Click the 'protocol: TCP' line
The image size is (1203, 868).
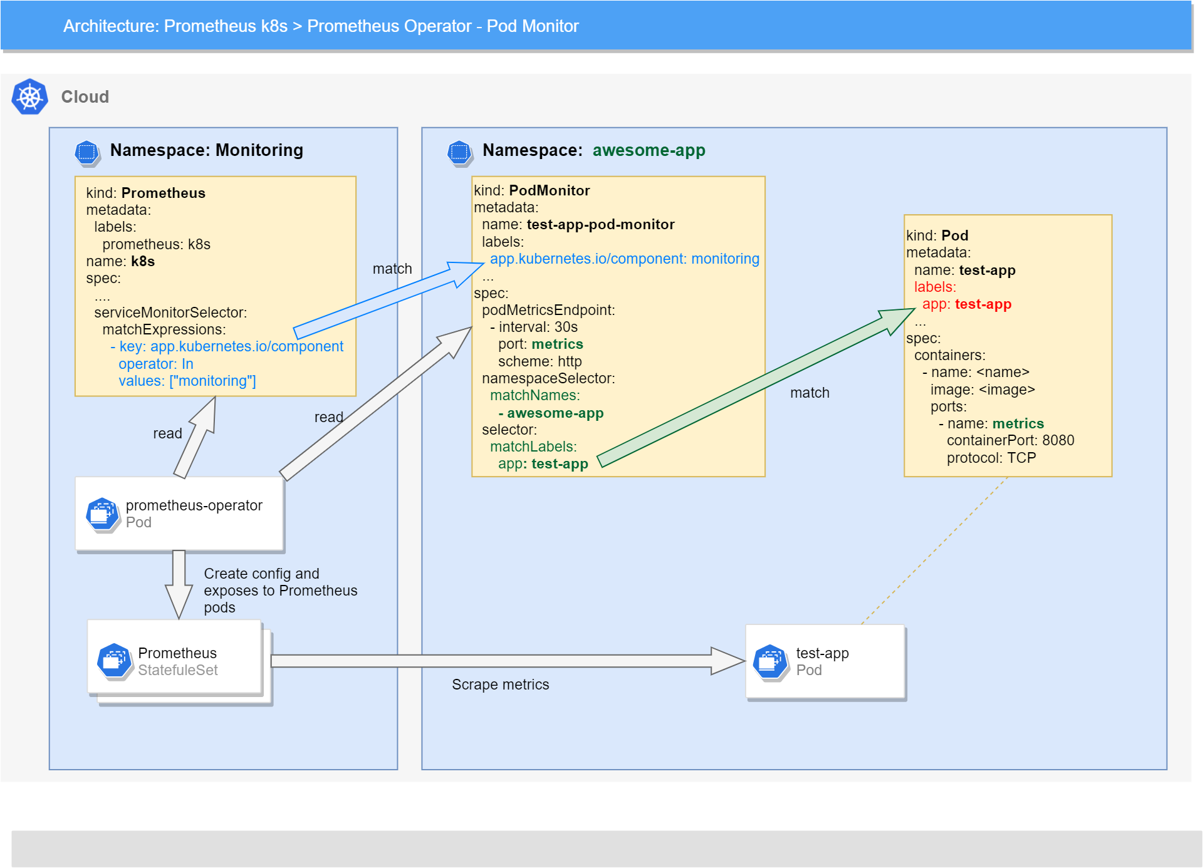tap(991, 458)
